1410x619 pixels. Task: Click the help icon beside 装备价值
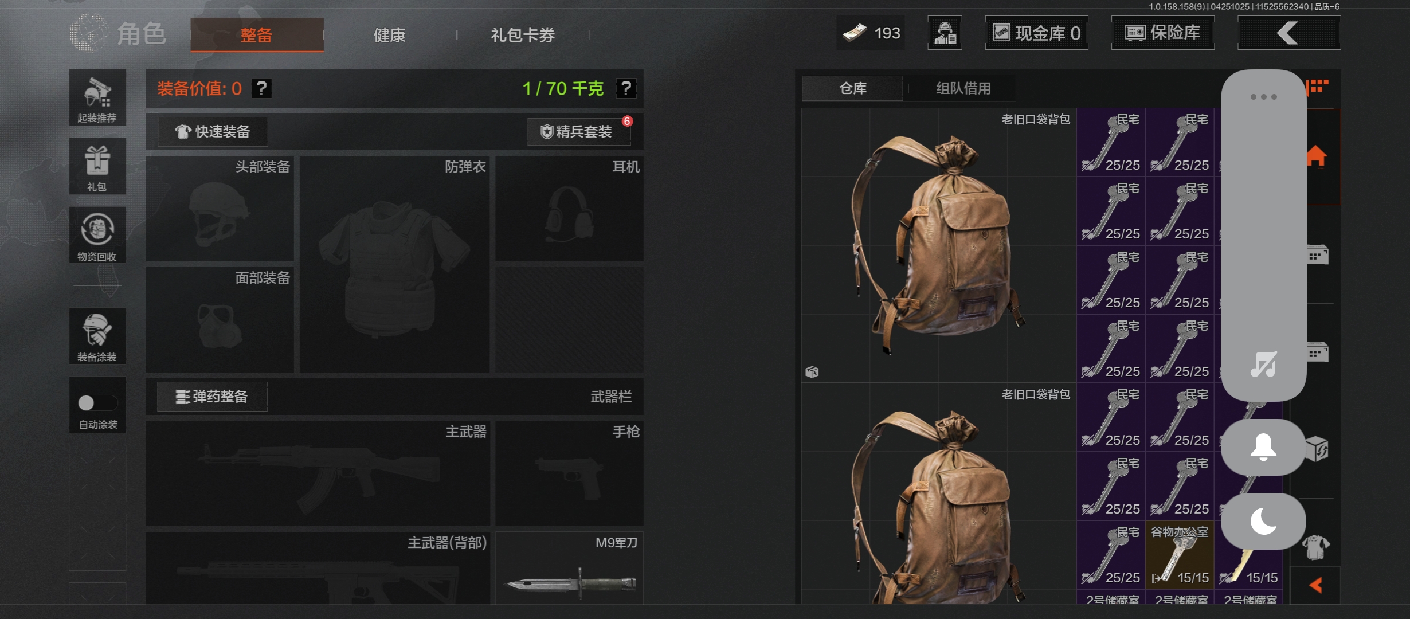[x=262, y=88]
